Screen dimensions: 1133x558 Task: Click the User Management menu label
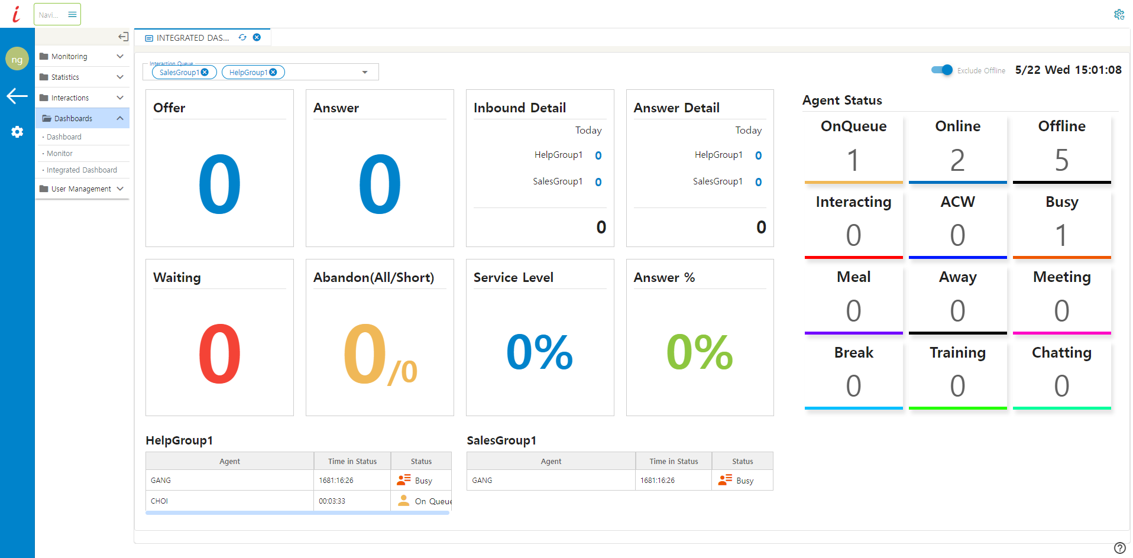click(81, 189)
